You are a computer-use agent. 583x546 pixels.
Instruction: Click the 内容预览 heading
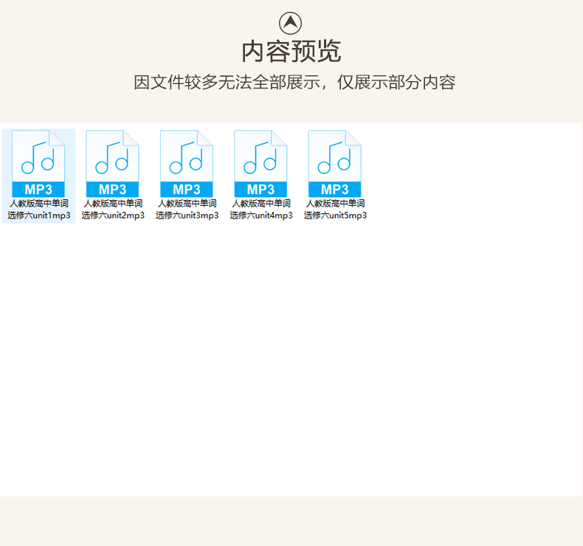tap(291, 52)
